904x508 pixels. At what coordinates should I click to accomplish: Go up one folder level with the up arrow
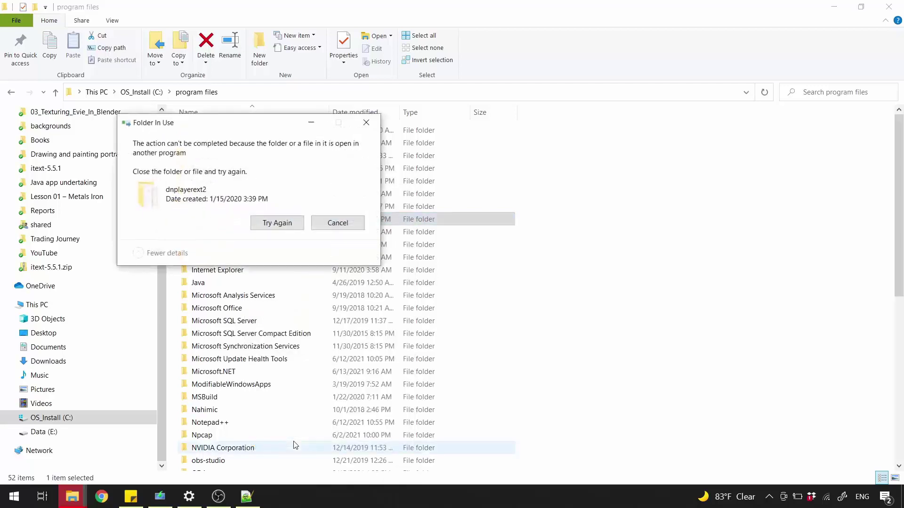[56, 92]
